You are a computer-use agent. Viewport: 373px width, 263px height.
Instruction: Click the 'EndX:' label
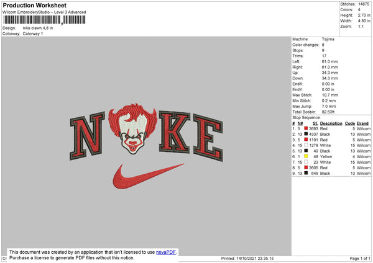pos(298,84)
